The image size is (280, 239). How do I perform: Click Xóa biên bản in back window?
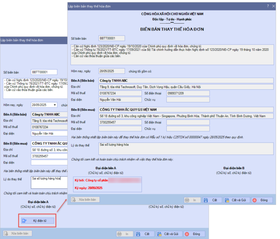(16, 233)
